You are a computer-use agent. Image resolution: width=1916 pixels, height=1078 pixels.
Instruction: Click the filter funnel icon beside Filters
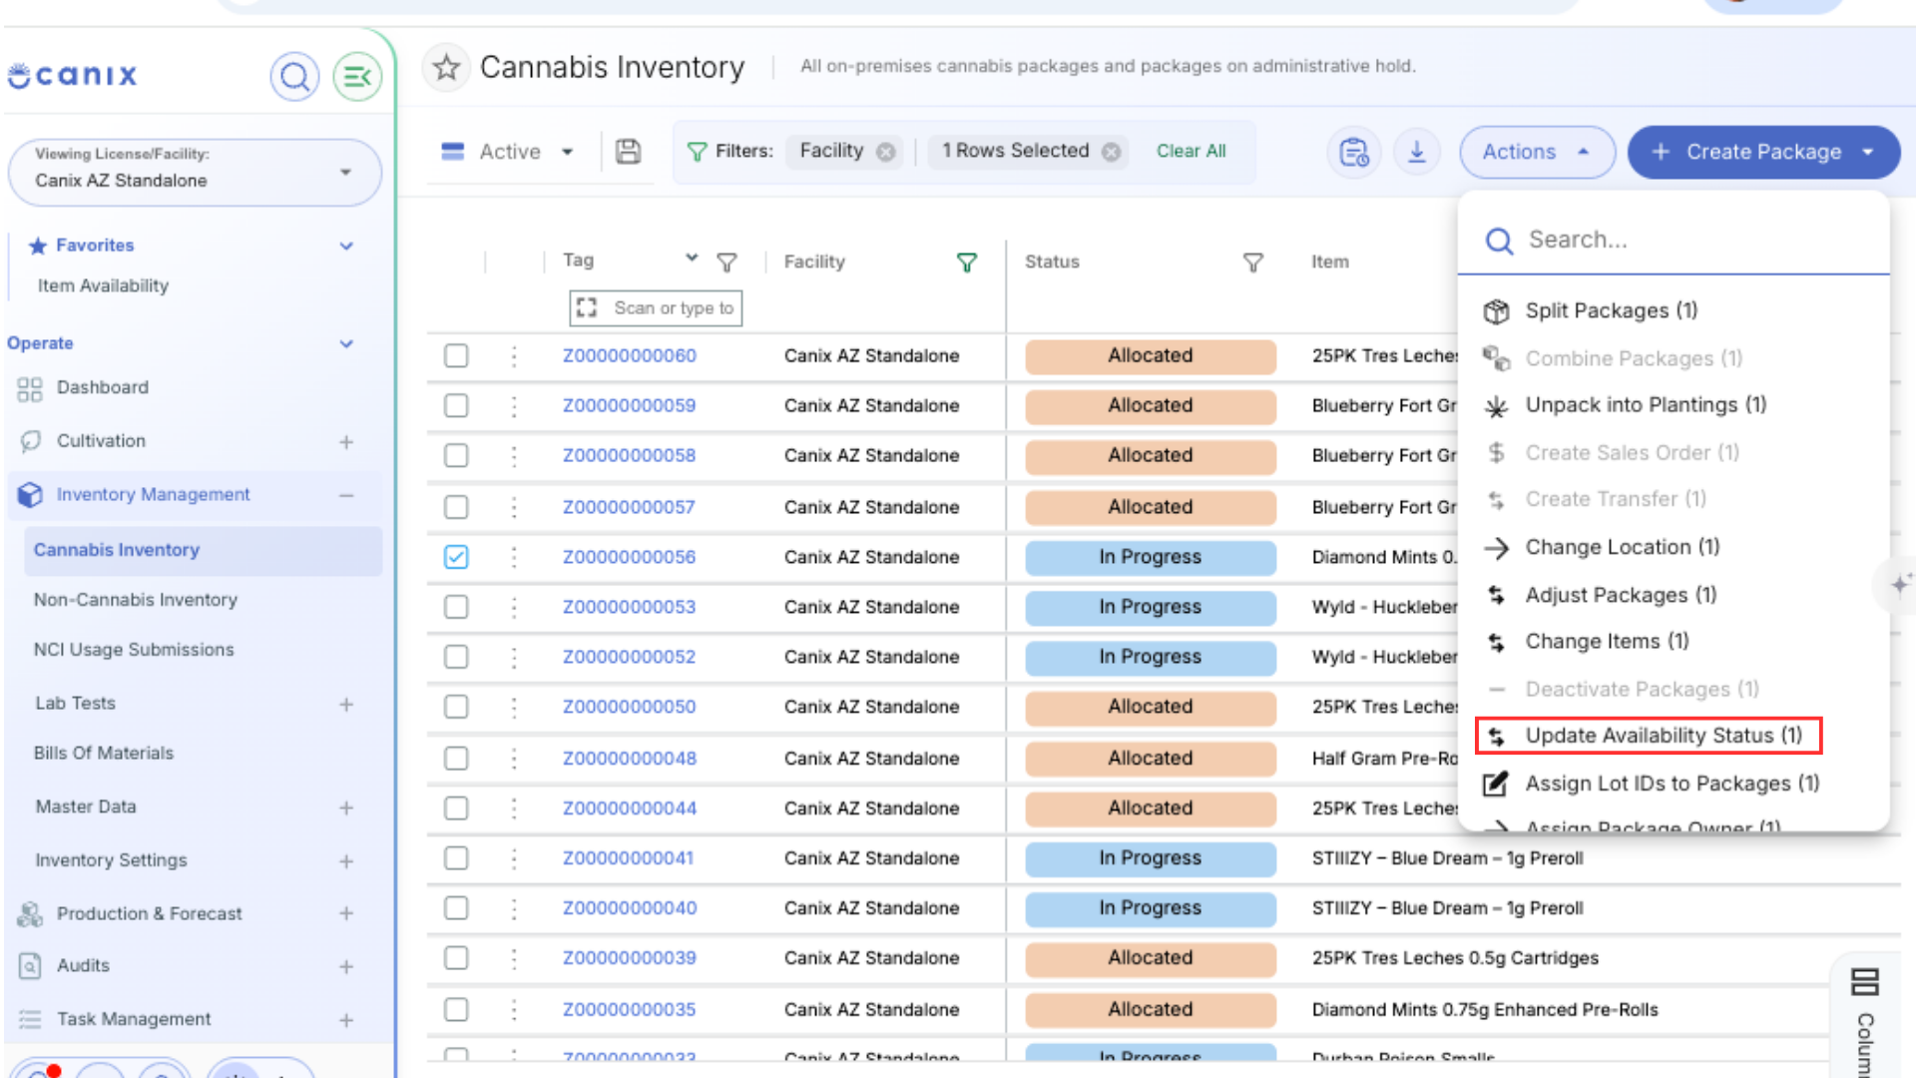[x=697, y=152]
